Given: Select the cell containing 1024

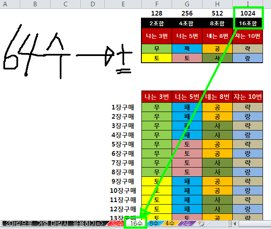Looking at the screenshot, I should (248, 13).
